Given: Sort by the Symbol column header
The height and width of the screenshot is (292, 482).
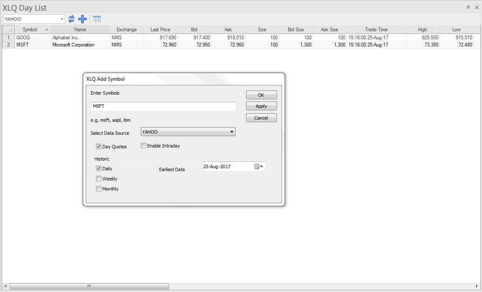Looking at the screenshot, I should [30, 29].
